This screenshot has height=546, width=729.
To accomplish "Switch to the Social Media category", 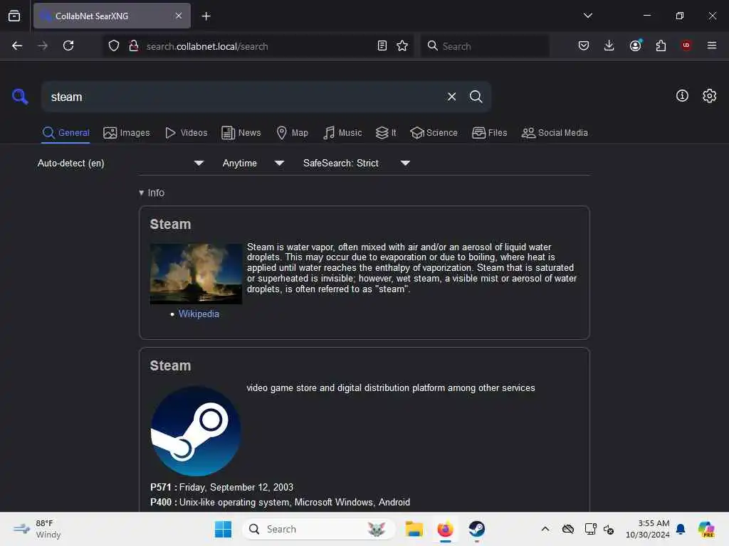I will (555, 133).
